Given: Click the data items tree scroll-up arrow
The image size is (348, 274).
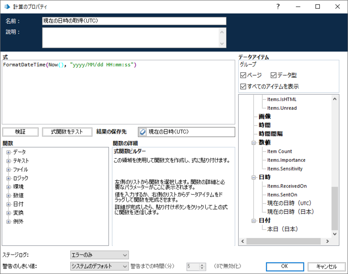Looking at the screenshot, I should click(335, 99).
